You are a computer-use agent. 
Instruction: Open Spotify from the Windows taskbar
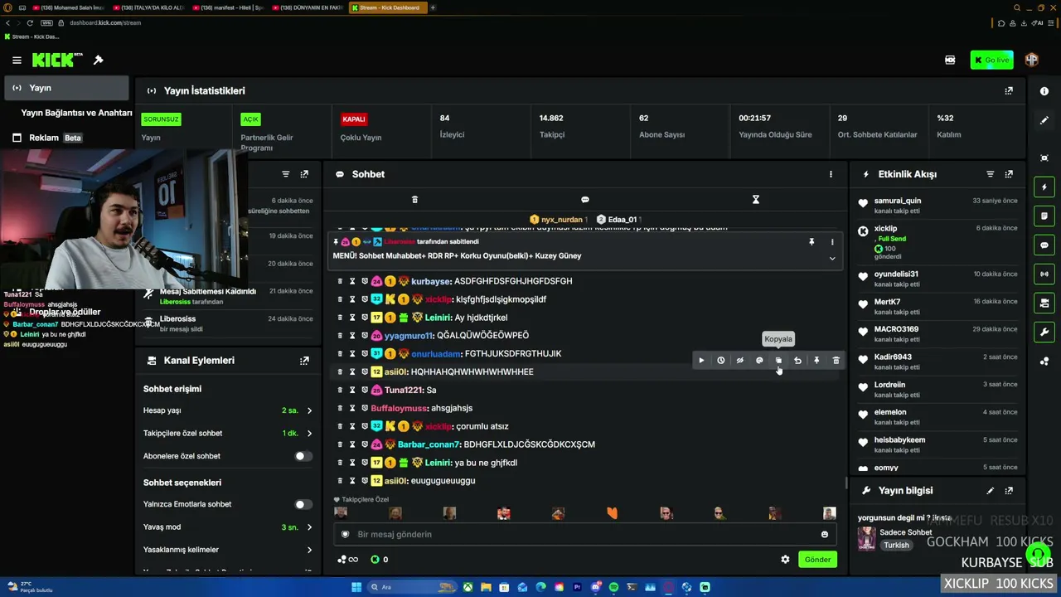point(614,587)
